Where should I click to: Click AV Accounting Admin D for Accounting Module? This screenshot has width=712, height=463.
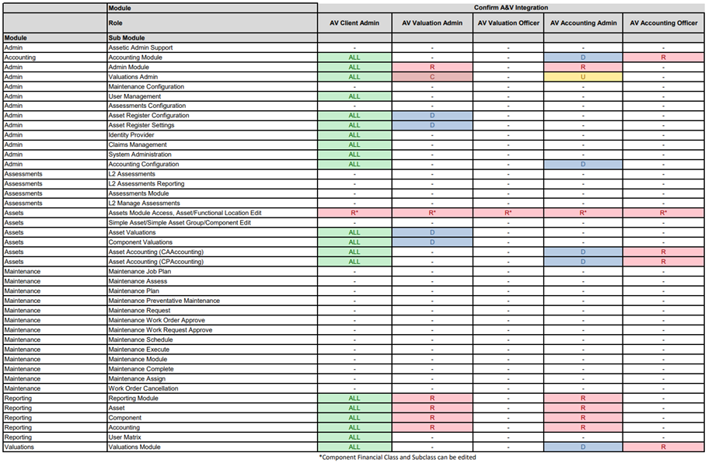pos(583,57)
